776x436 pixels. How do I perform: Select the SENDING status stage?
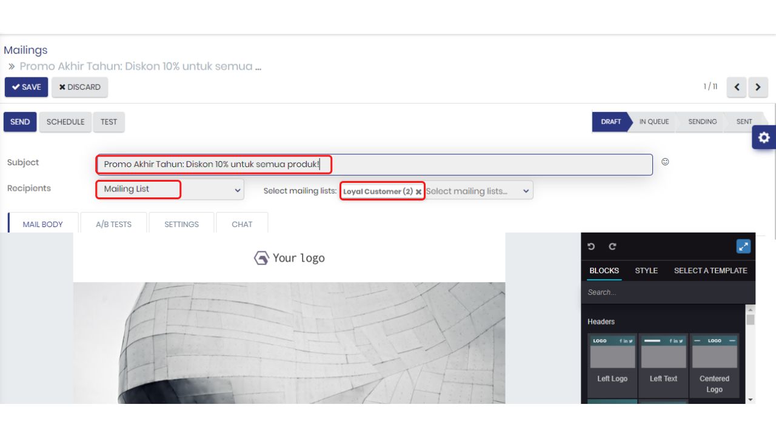click(702, 122)
